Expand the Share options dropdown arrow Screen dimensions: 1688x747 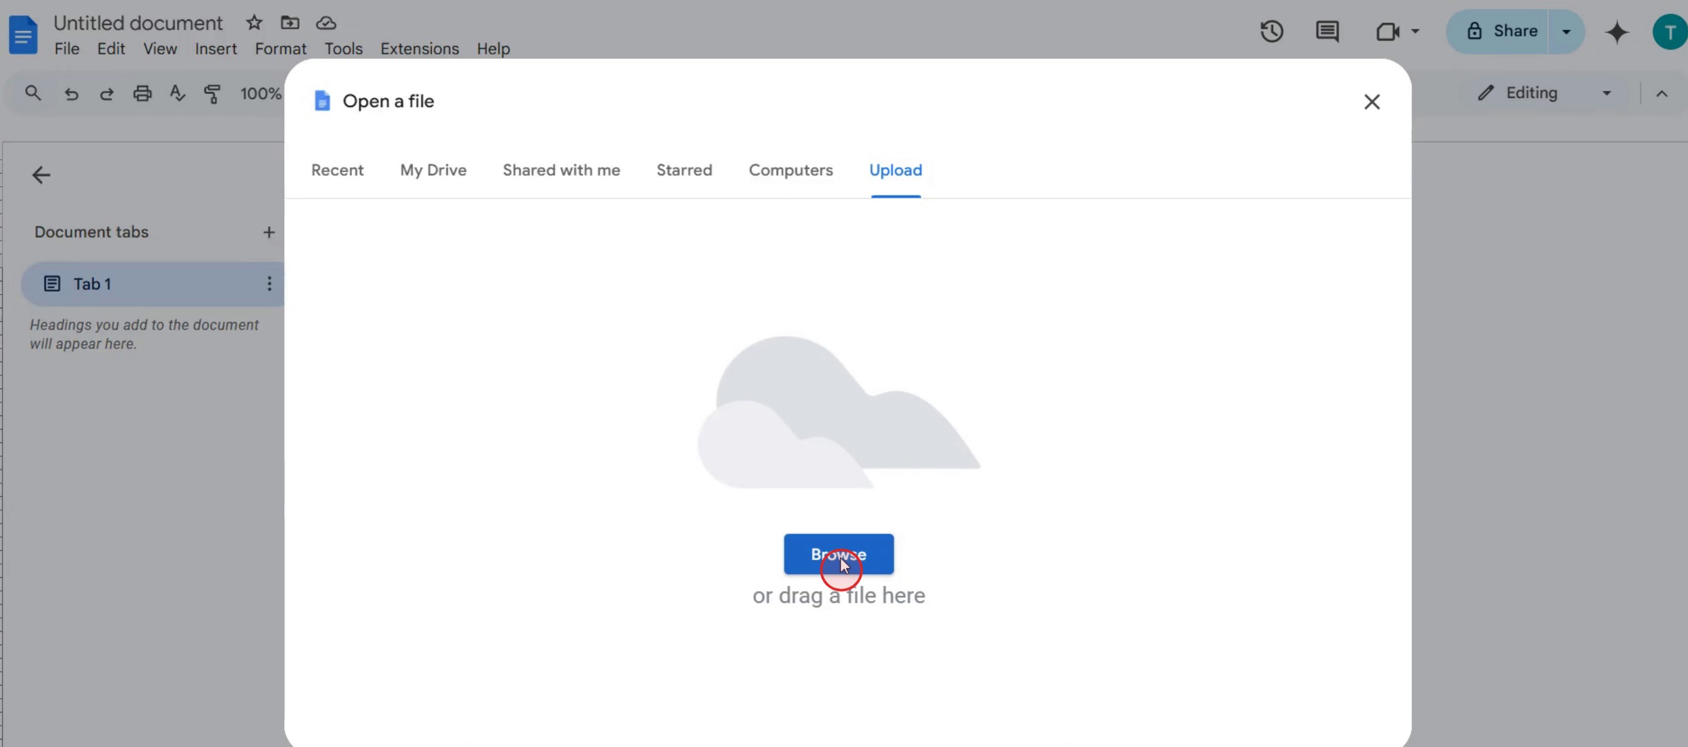(1566, 31)
